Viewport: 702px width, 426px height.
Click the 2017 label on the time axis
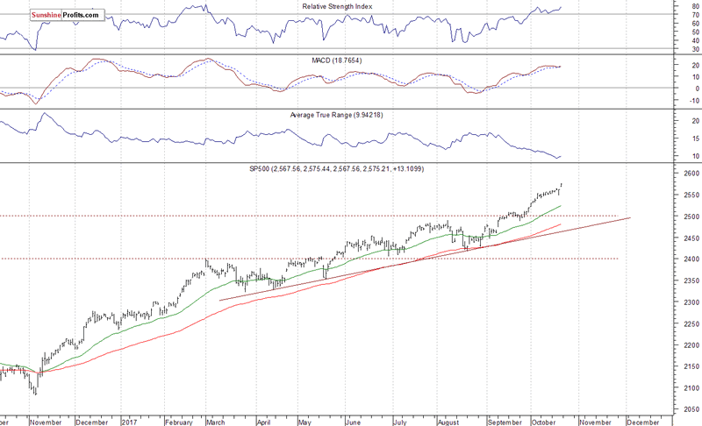129,422
